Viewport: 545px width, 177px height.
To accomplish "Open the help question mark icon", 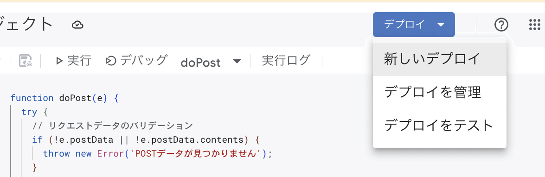I will [501, 25].
